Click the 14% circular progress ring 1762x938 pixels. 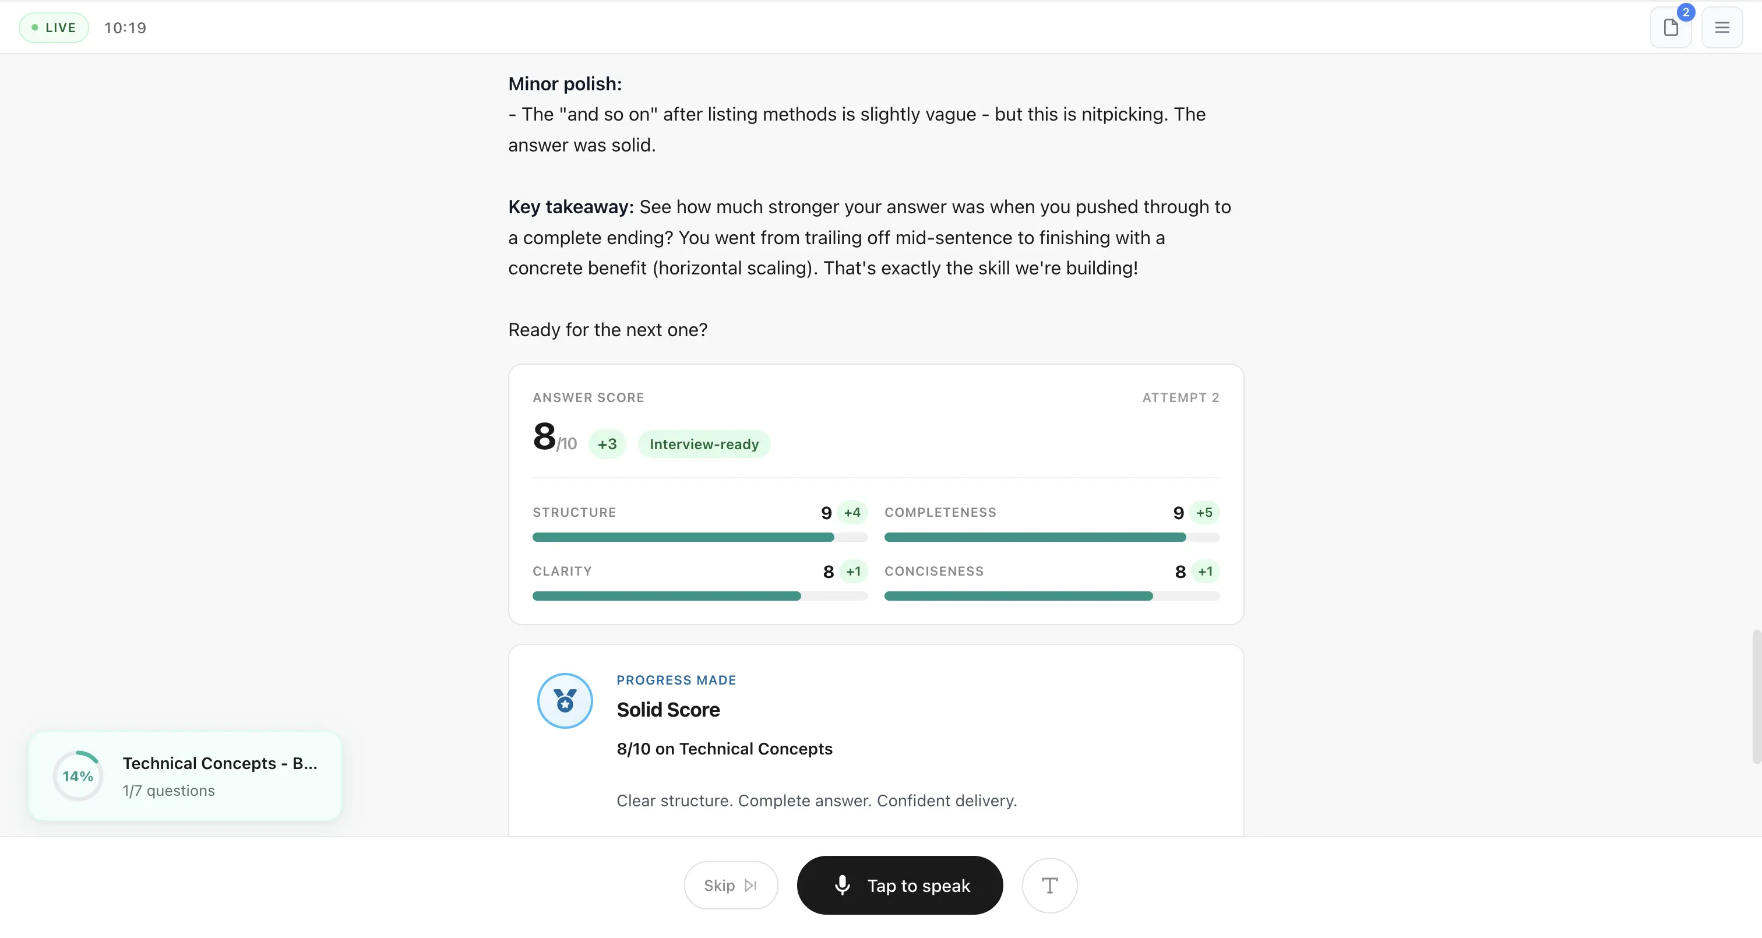pyautogui.click(x=78, y=776)
